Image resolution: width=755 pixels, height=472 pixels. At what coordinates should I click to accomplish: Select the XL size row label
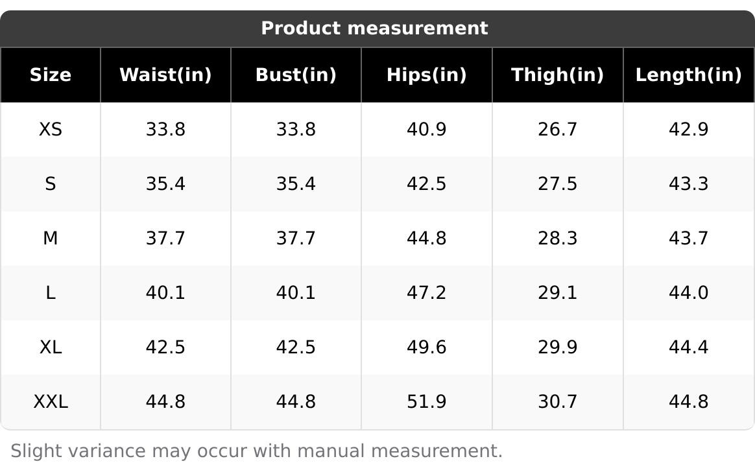click(x=51, y=348)
